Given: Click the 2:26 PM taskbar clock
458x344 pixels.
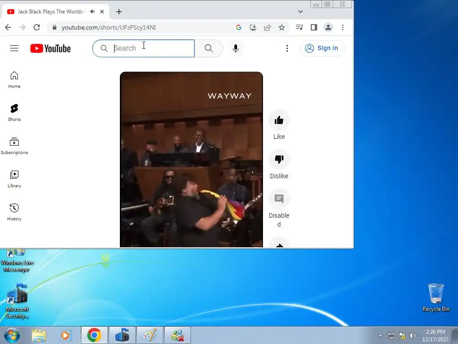Looking at the screenshot, I should [435, 335].
